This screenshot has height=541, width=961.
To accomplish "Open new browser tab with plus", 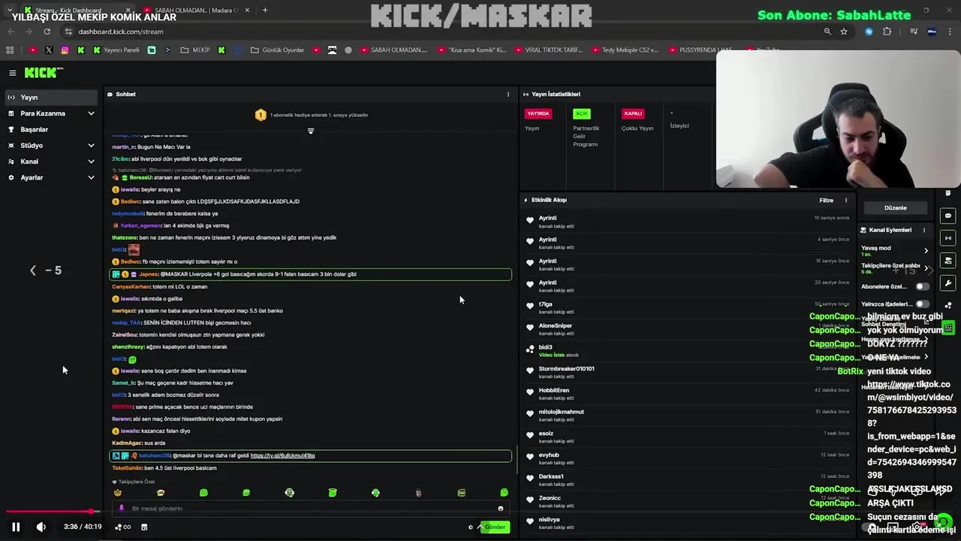I will click(264, 11).
